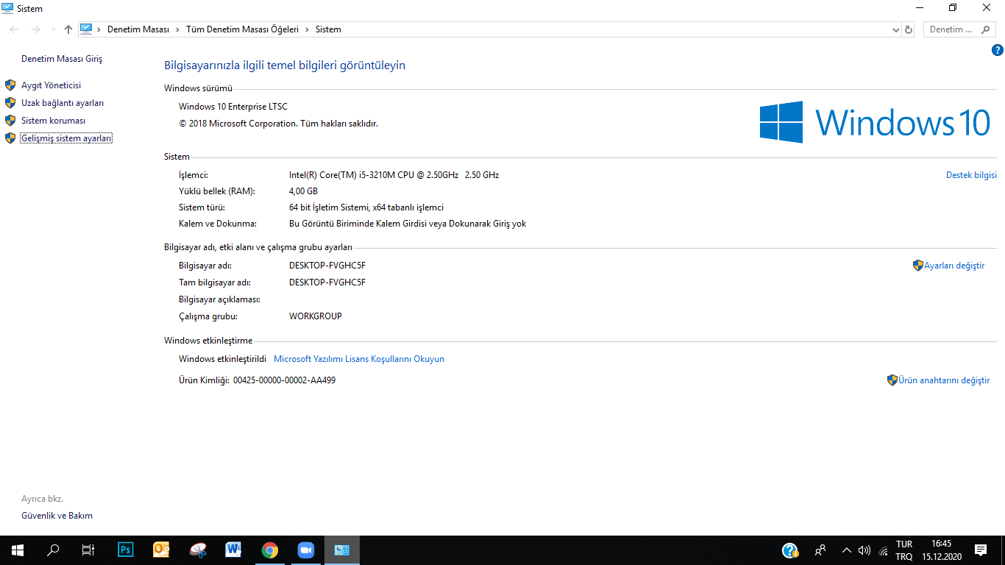Click shield icon beside Sistem koruması

pyautogui.click(x=10, y=121)
